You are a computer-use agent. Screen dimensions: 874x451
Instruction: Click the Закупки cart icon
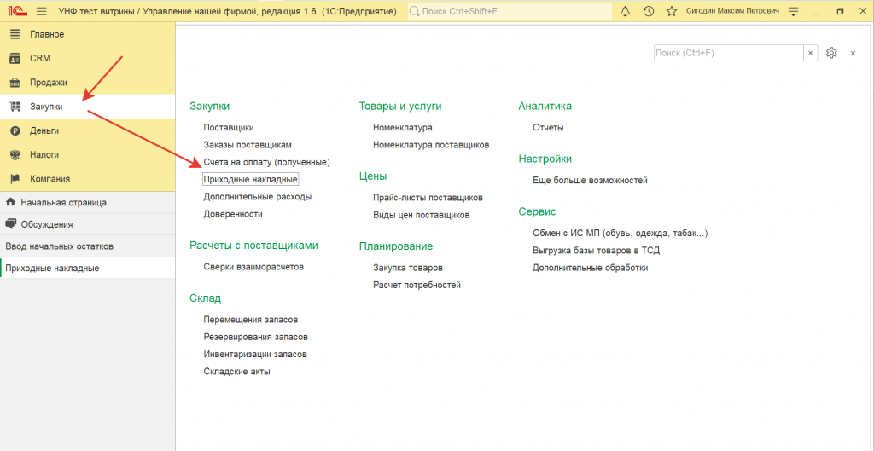(15, 107)
